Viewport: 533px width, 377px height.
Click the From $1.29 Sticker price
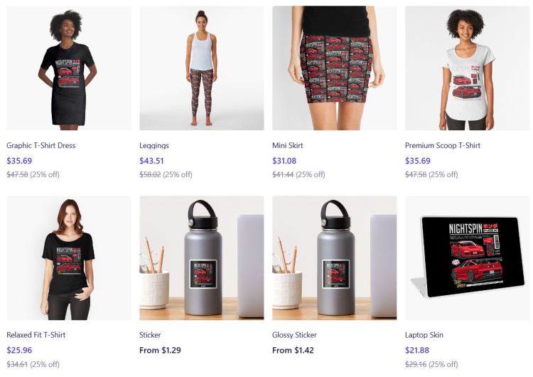[x=160, y=350]
